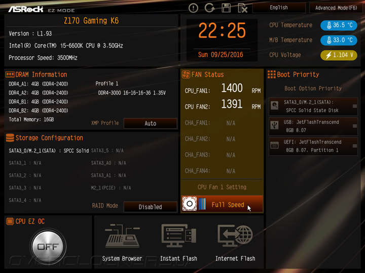Screen dimensions: 365x273
Task: Launch Instant Flash utility
Action: [178, 243]
